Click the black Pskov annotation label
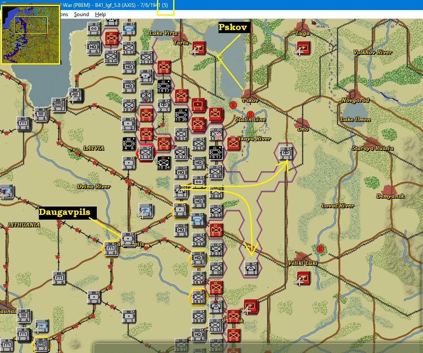This screenshot has height=353, width=423. pos(232,27)
